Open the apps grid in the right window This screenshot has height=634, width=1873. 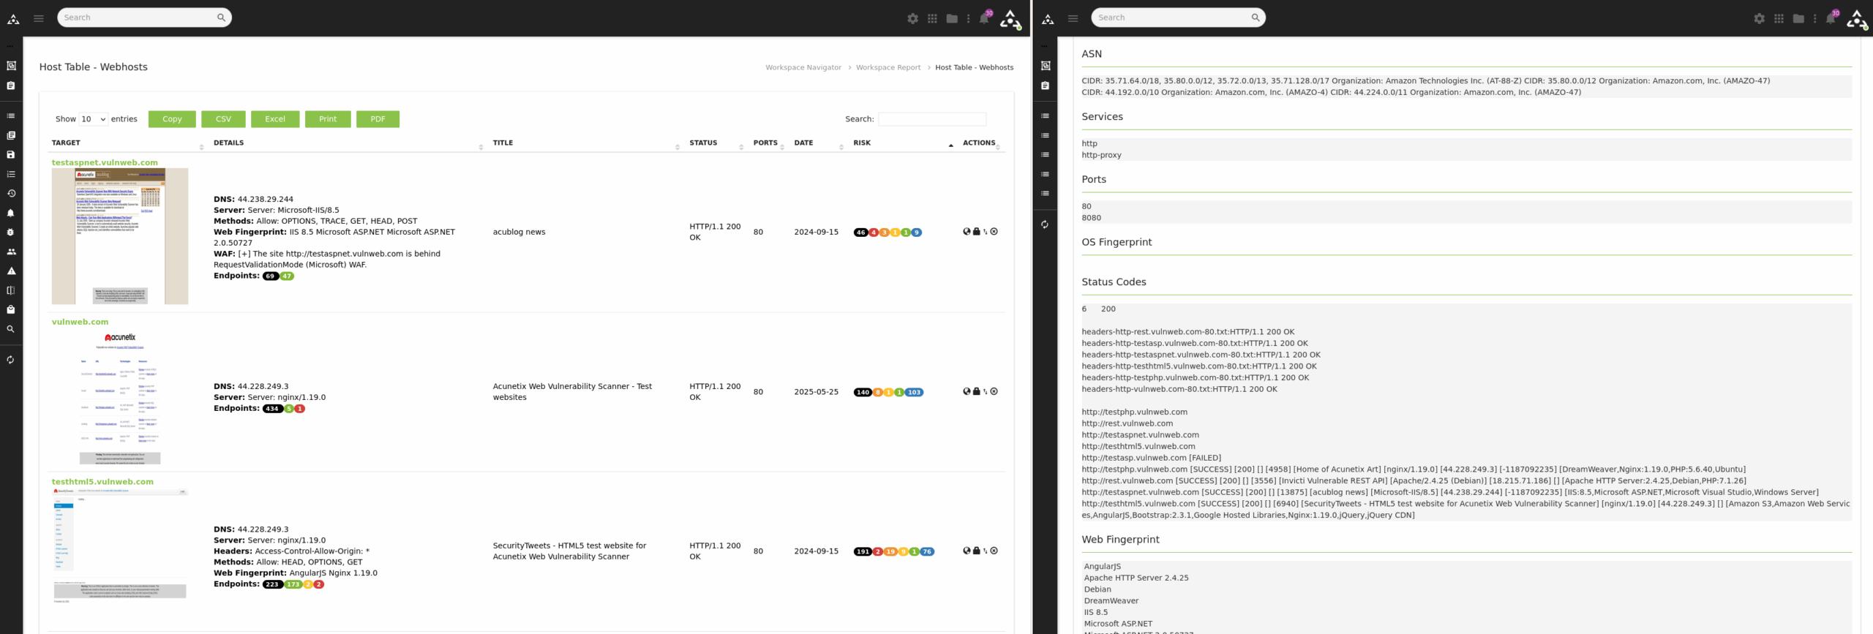(x=1779, y=18)
